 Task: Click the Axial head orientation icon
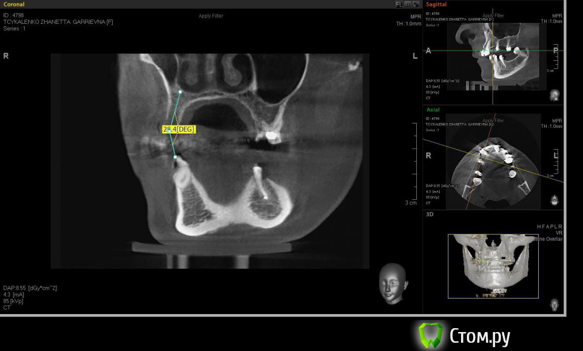(554, 200)
